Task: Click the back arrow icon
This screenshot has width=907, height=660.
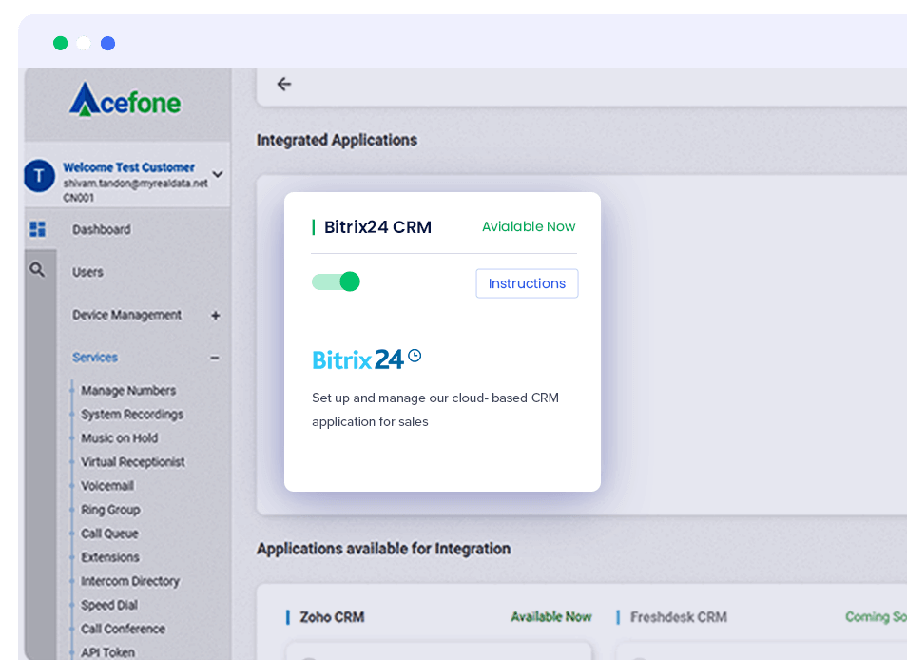Action: tap(283, 85)
